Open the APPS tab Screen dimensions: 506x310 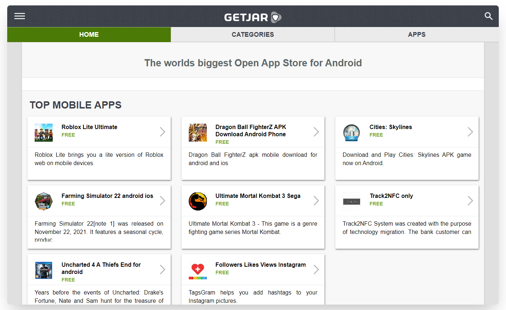tap(416, 34)
